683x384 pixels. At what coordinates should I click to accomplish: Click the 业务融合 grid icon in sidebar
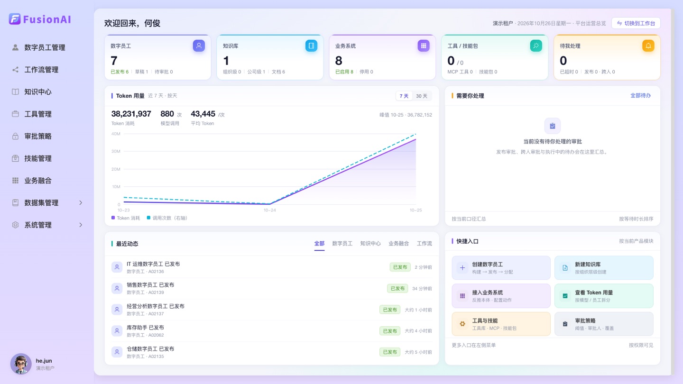click(x=15, y=181)
